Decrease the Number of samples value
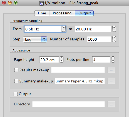129x117 pixels. pyautogui.click(x=114, y=40)
